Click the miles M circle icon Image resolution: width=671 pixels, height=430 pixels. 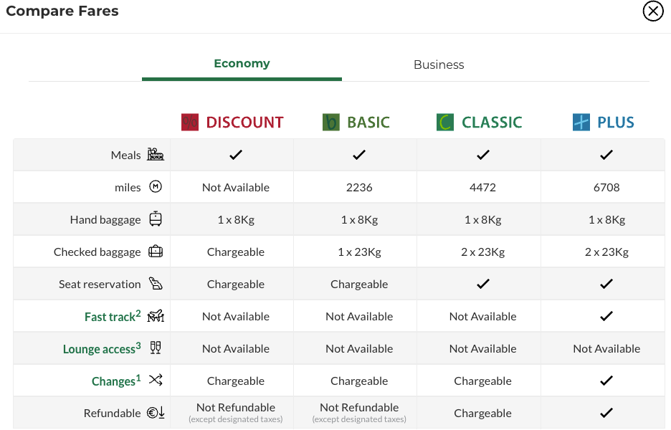click(x=156, y=187)
